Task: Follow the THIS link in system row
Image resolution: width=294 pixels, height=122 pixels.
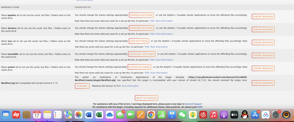Action: pyautogui.click(x=147, y=73)
